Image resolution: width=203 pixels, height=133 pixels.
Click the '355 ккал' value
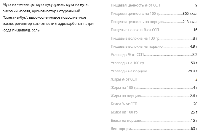tap(190, 13)
